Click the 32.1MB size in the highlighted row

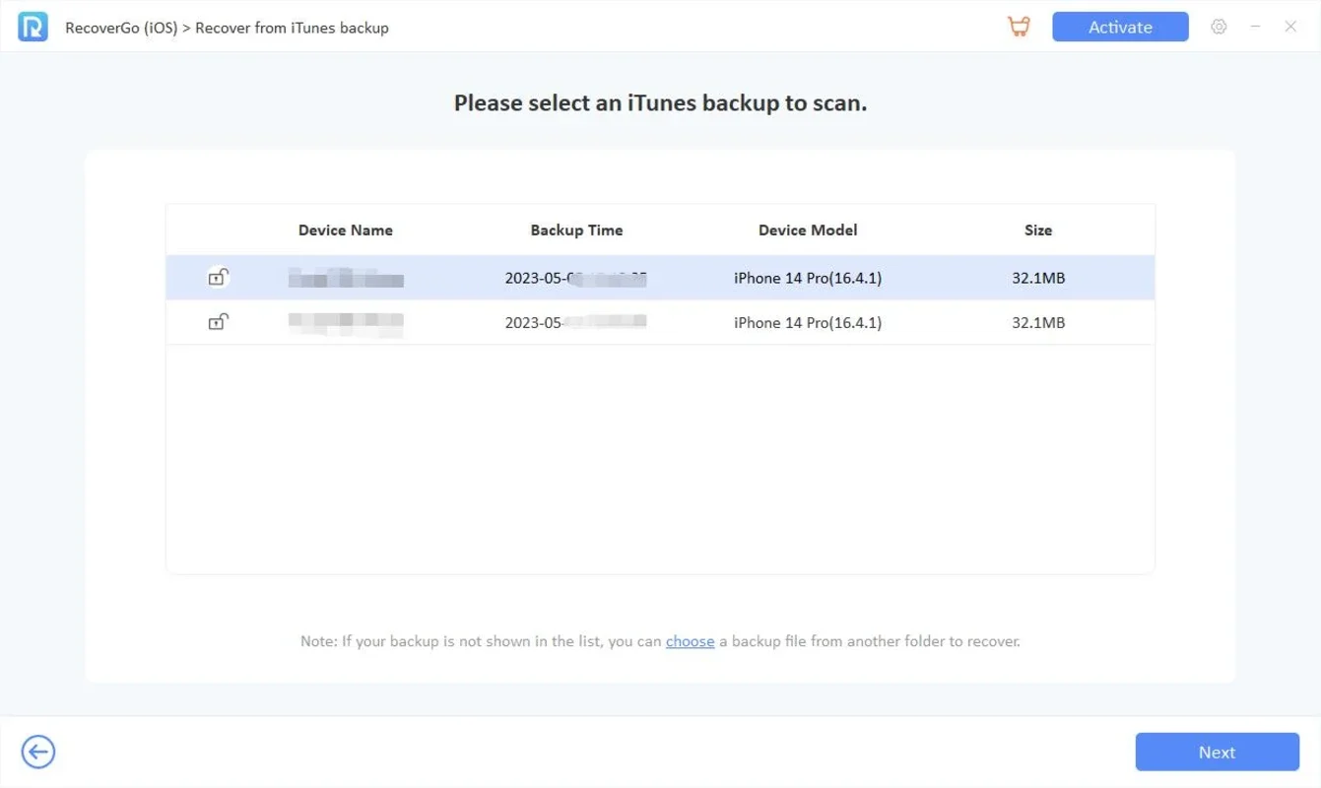point(1038,279)
